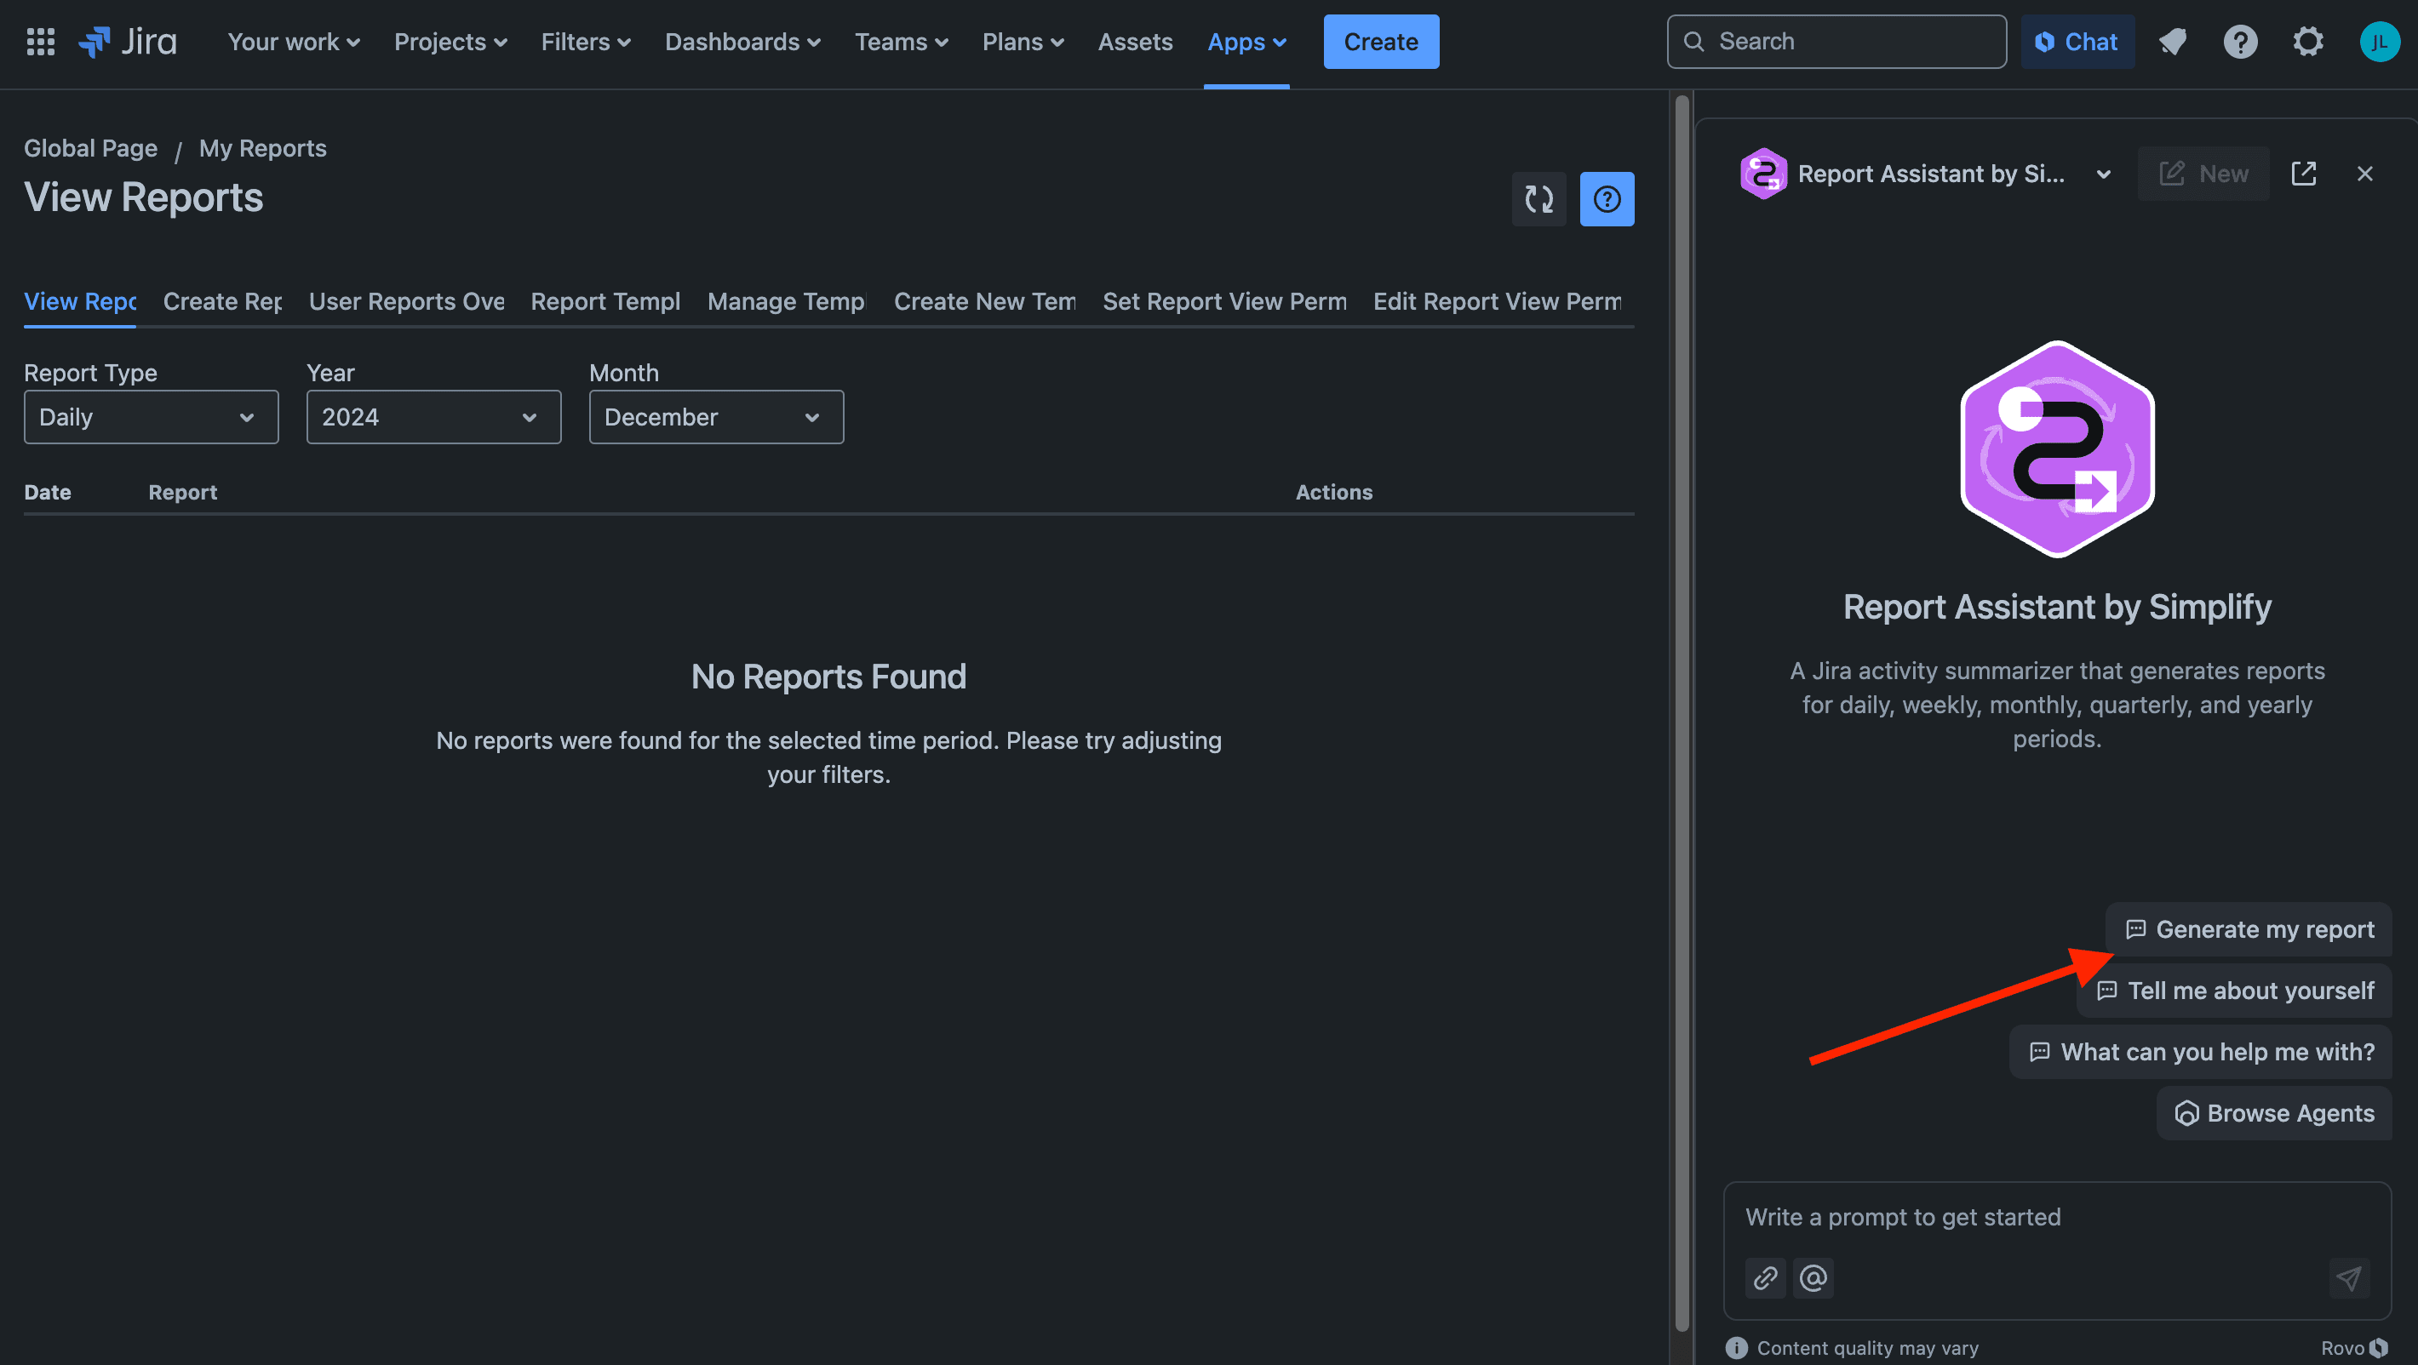Click the vertical scrollbar beside the reports page
The width and height of the screenshot is (2418, 1365).
pos(1682,713)
